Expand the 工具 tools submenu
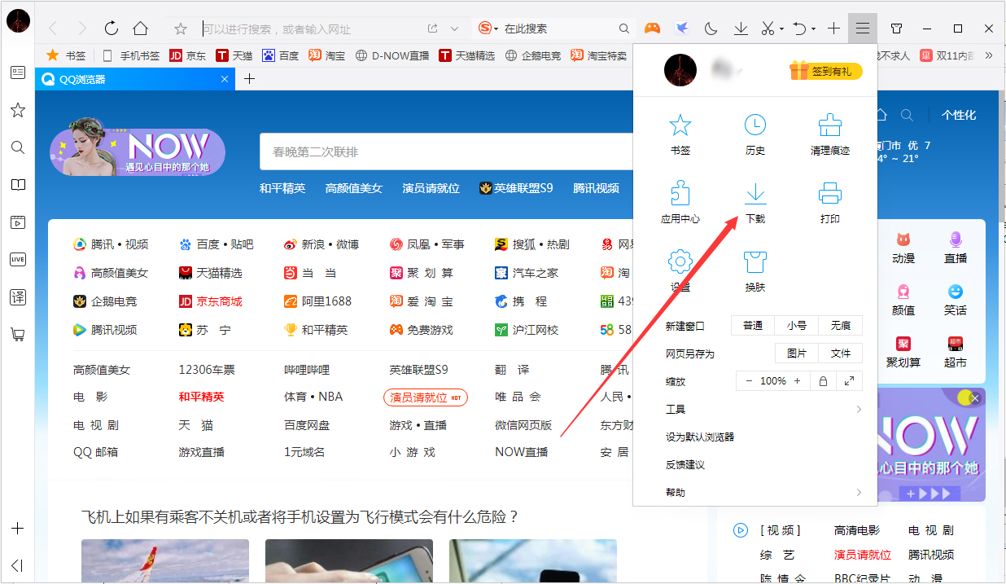The height and width of the screenshot is (584, 1006). 676,409
